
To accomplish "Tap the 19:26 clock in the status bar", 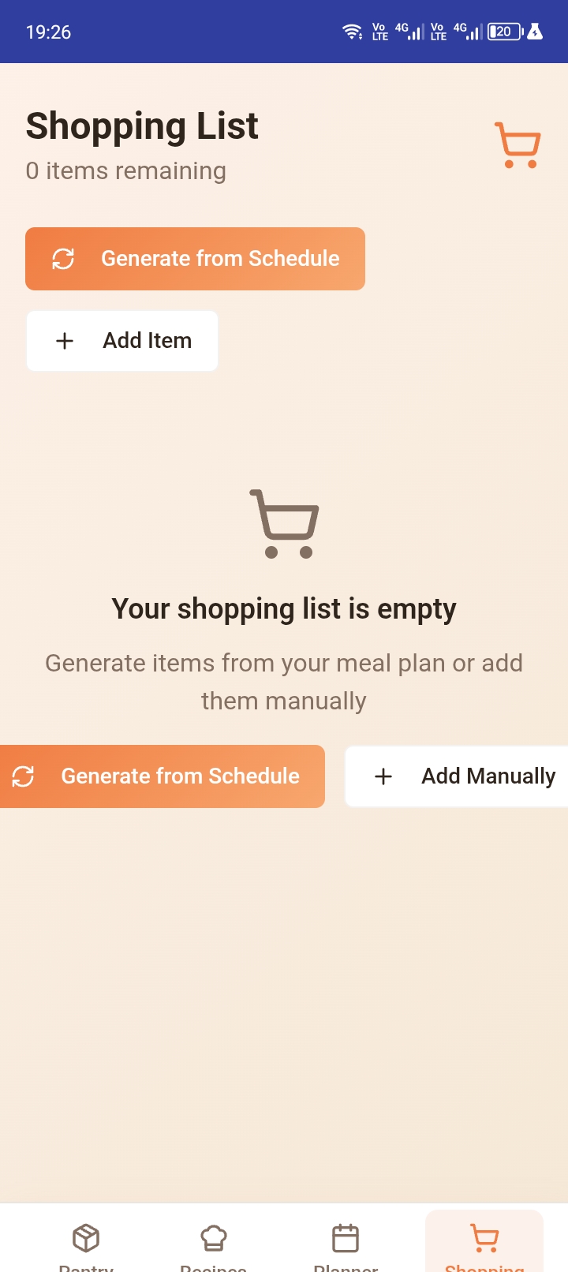I will 49,32.
